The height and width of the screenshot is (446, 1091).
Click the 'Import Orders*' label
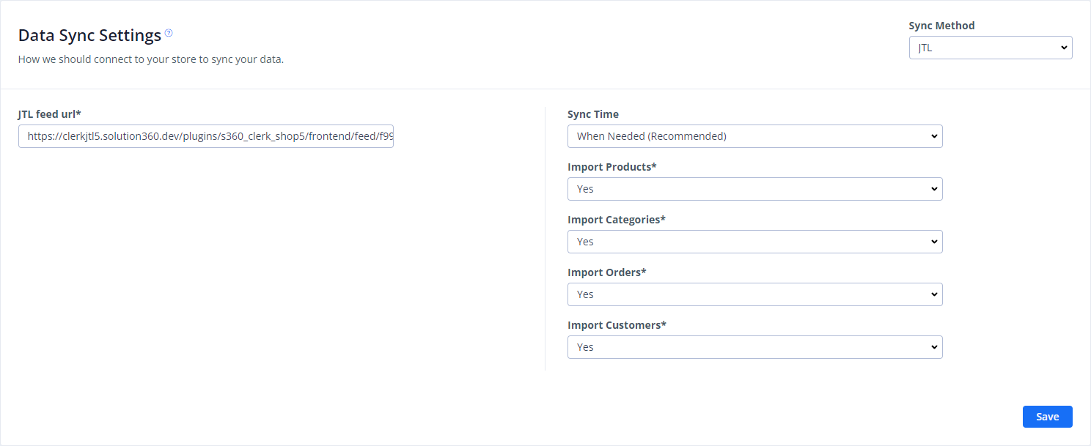click(606, 272)
